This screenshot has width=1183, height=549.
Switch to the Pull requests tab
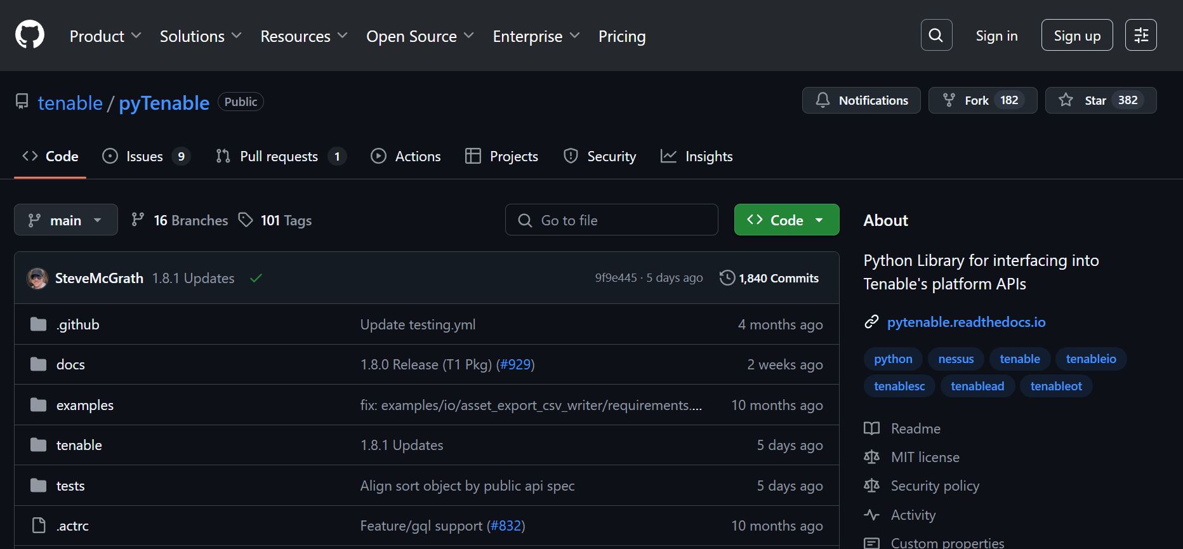point(281,156)
